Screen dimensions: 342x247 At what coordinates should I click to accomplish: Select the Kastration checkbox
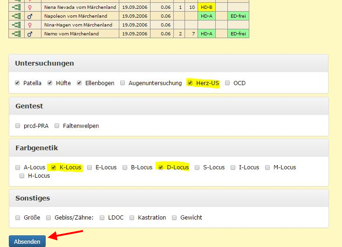132,218
